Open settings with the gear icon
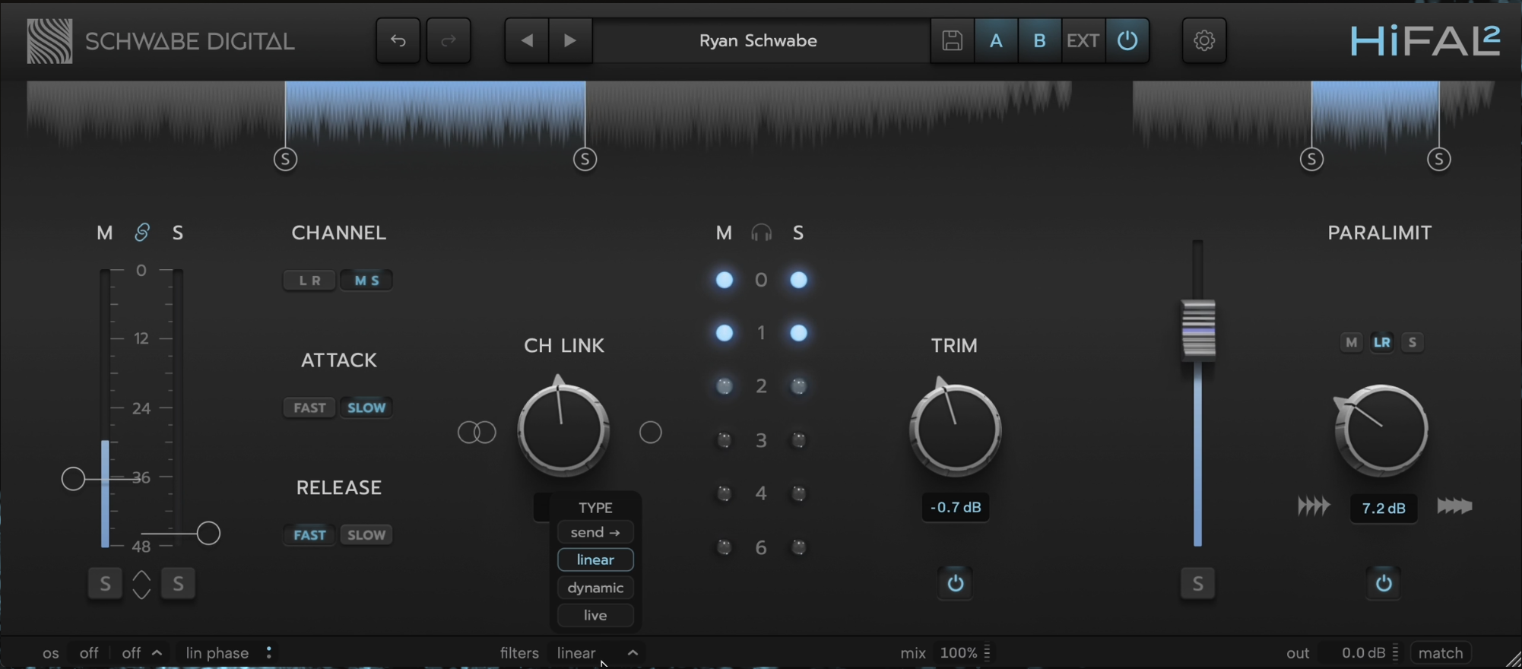The image size is (1522, 669). click(1204, 40)
